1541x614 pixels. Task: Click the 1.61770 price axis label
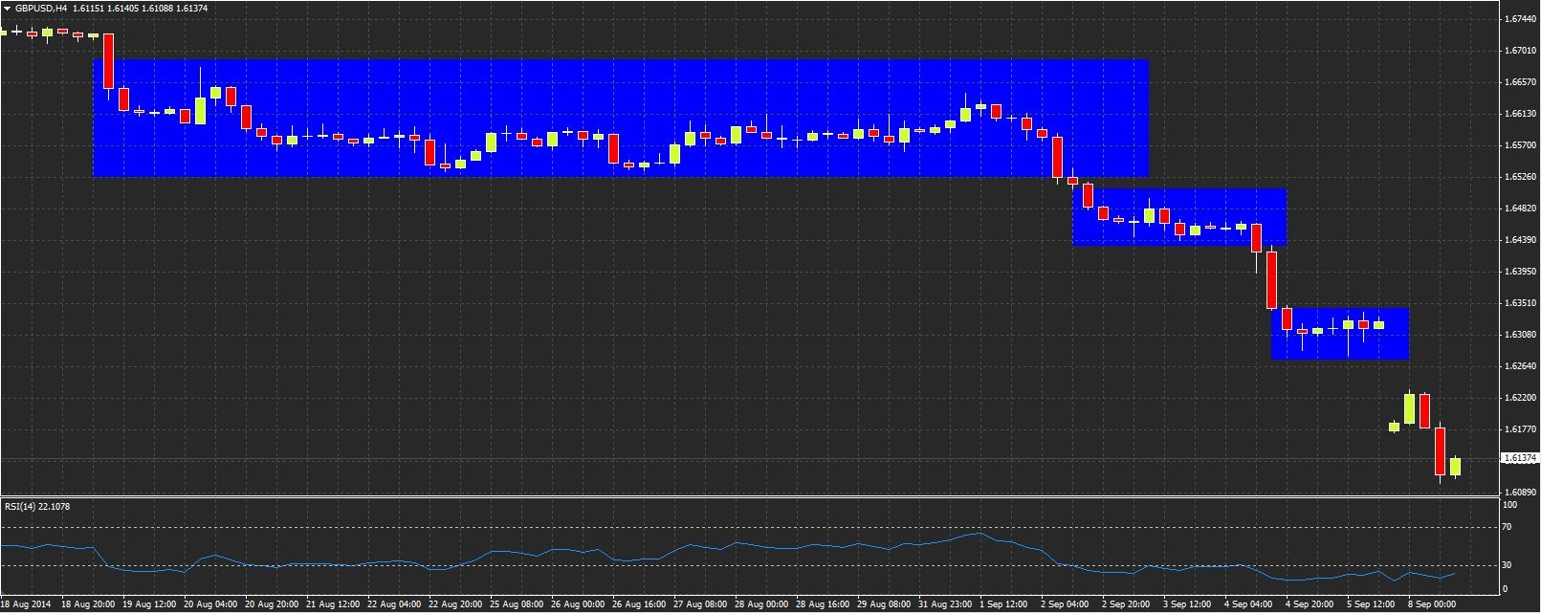click(1521, 428)
